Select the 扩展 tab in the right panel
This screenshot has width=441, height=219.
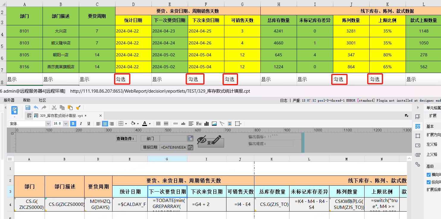(433, 116)
